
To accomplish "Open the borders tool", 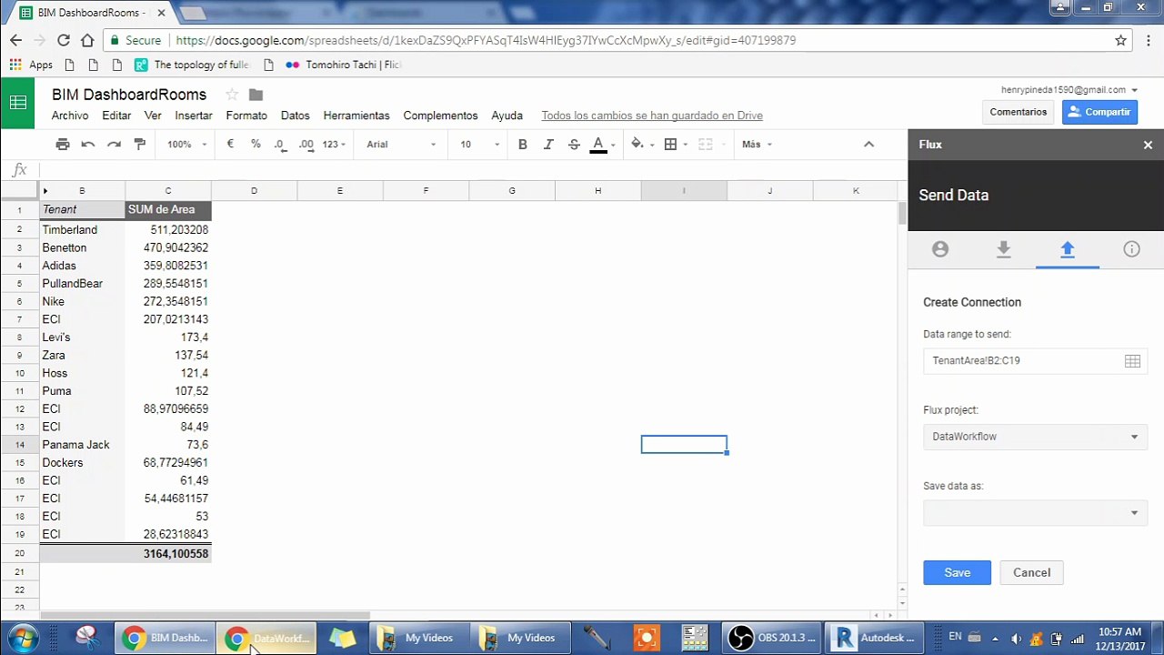I will click(x=670, y=144).
